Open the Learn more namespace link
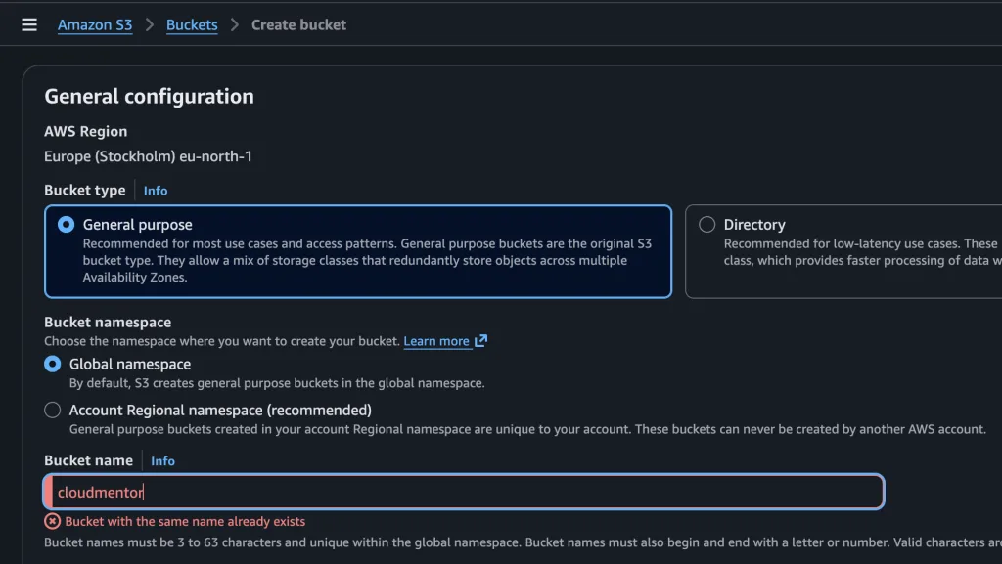This screenshot has width=1002, height=564. (436, 341)
